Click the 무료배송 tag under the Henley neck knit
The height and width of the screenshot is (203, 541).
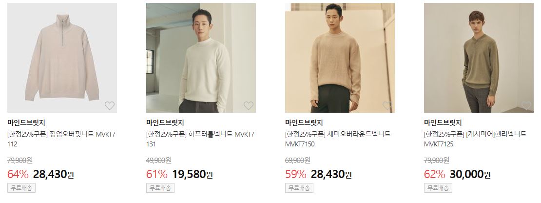pos(438,188)
